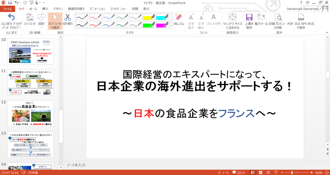Click the zoom slider handle

(x=292, y=173)
